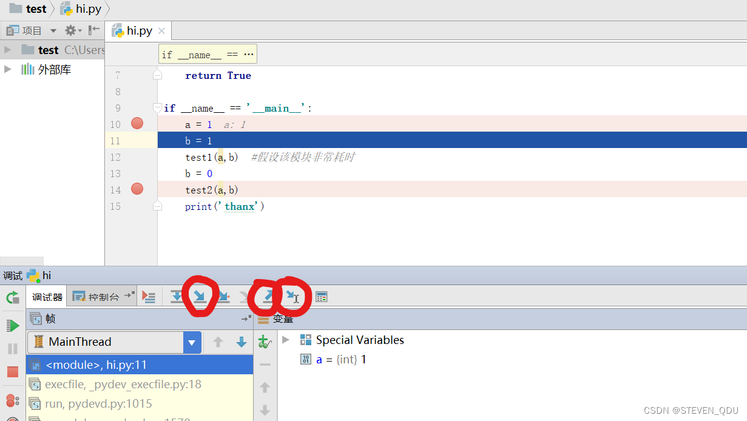
Task: Rerun the hi debug session
Action: (x=12, y=298)
